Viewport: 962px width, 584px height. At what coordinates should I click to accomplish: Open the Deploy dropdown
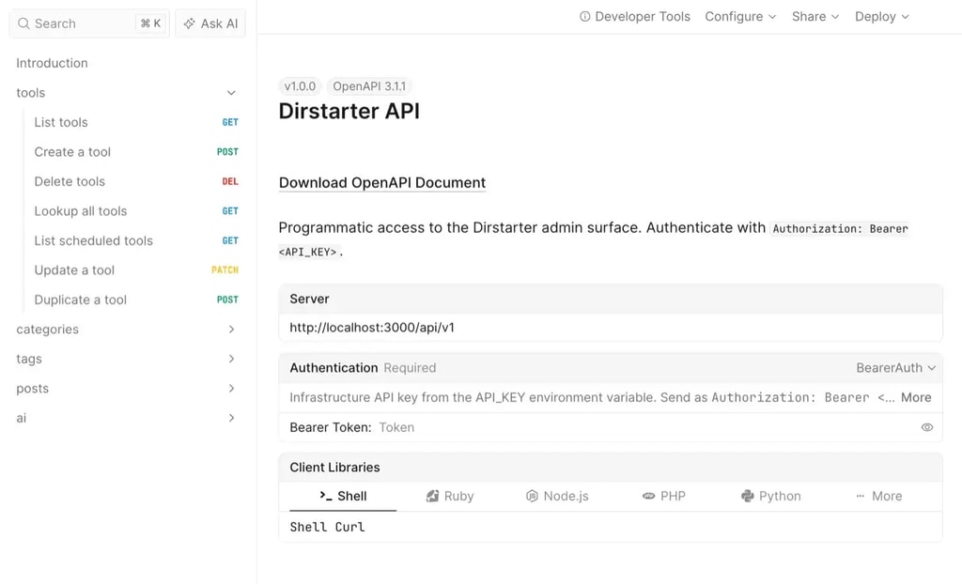[x=881, y=17]
